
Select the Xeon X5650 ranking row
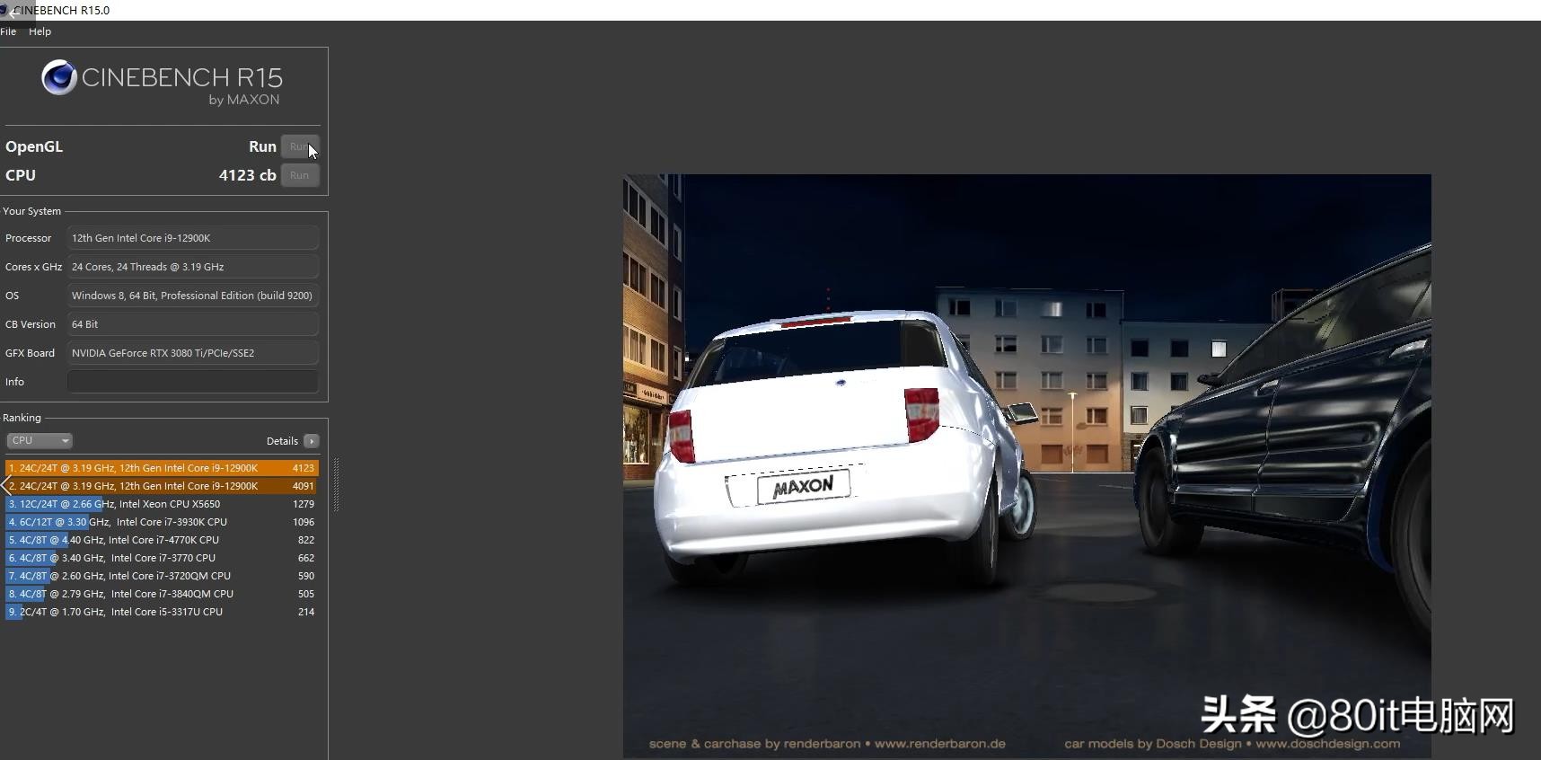tap(162, 504)
